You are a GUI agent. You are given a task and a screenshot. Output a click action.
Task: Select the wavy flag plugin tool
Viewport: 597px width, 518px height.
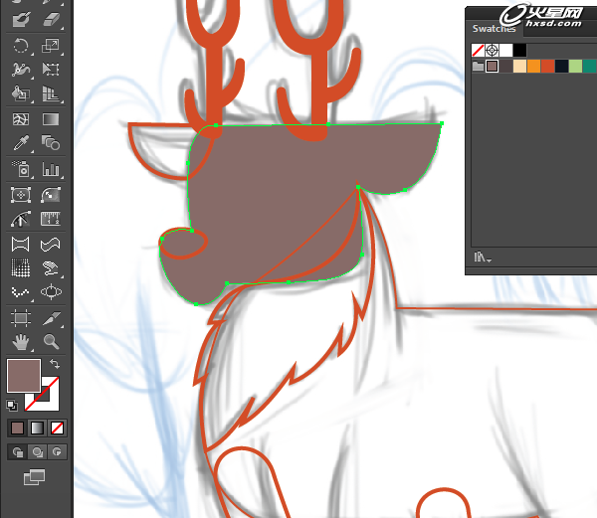pyautogui.click(x=51, y=245)
